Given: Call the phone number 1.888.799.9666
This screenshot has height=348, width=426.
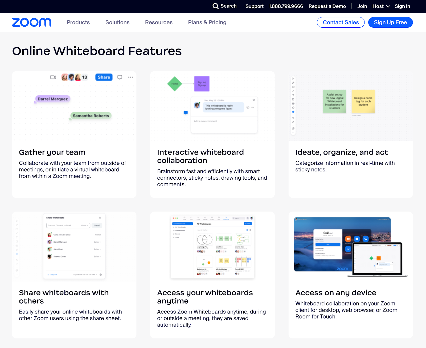Looking at the screenshot, I should click(286, 6).
